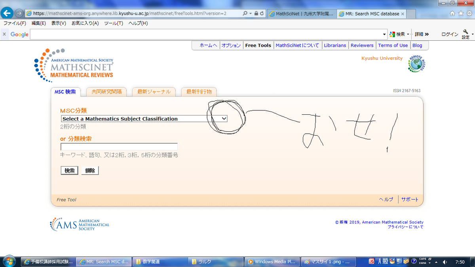Open the Reviewers link
This screenshot has width=475, height=267.
[x=362, y=45]
